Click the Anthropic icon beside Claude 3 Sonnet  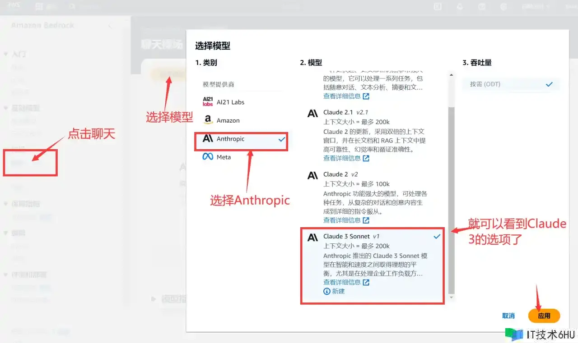[x=312, y=238]
